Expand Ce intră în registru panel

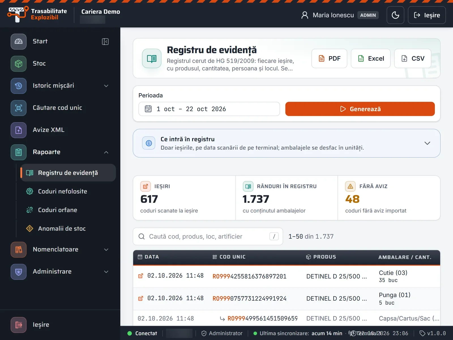coord(427,143)
